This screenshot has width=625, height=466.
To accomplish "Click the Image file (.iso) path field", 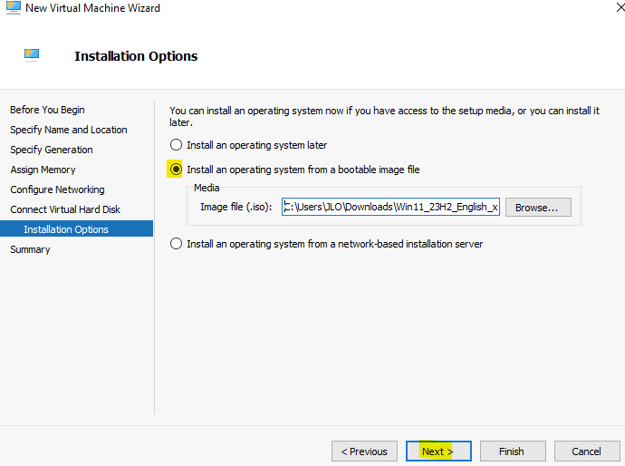I will (390, 207).
